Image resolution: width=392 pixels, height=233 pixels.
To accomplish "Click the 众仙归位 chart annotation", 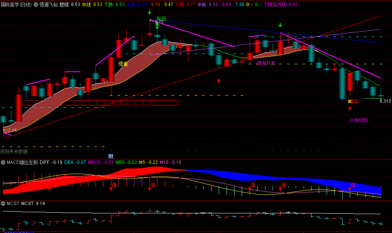I will coord(358,120).
